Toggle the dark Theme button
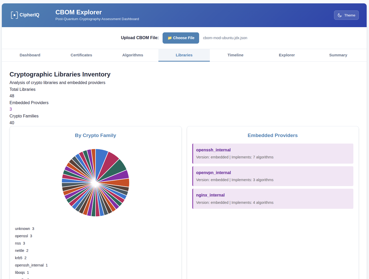369x279 pixels. click(346, 15)
